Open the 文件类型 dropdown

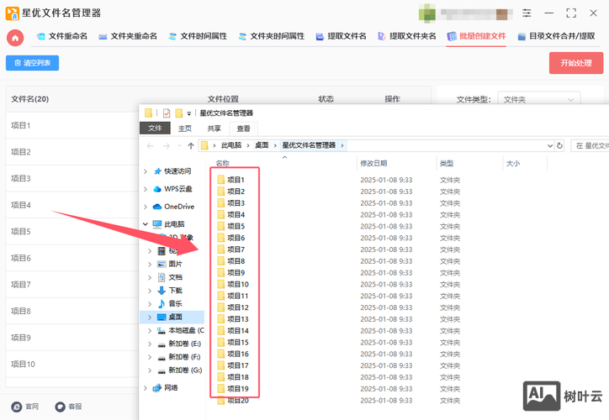coord(538,100)
